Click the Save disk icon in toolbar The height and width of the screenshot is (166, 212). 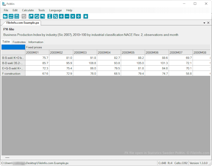click(x=17, y=16)
